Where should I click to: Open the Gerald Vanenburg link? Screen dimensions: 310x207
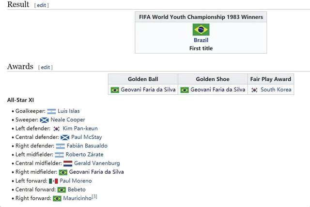click(97, 163)
